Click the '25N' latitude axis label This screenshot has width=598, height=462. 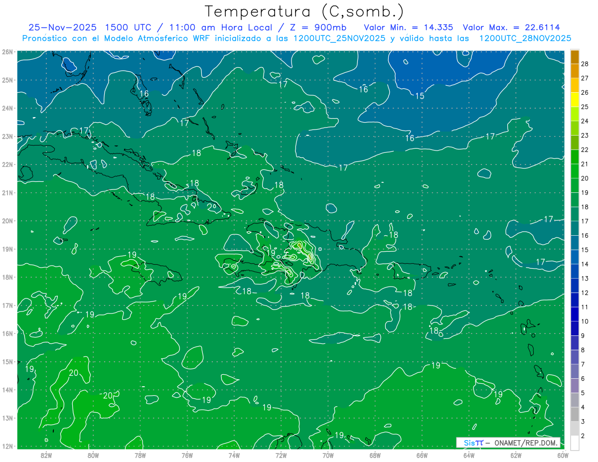[x=7, y=80]
